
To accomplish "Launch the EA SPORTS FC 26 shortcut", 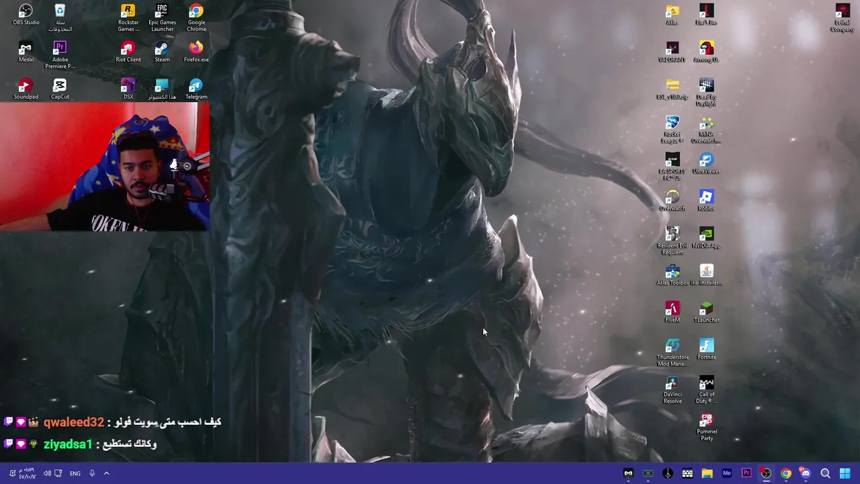I will [672, 166].
